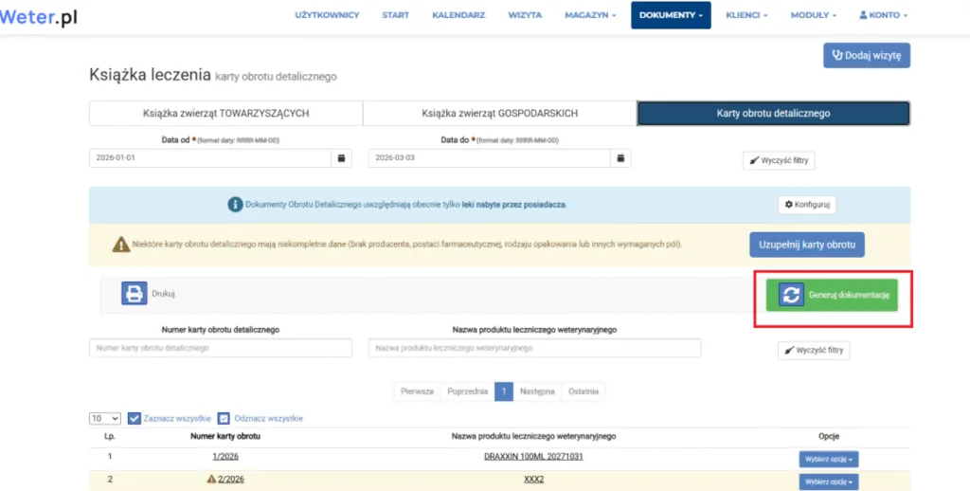This screenshot has width=970, height=491.
Task: Open KALENDARZ in navigation
Action: point(458,15)
